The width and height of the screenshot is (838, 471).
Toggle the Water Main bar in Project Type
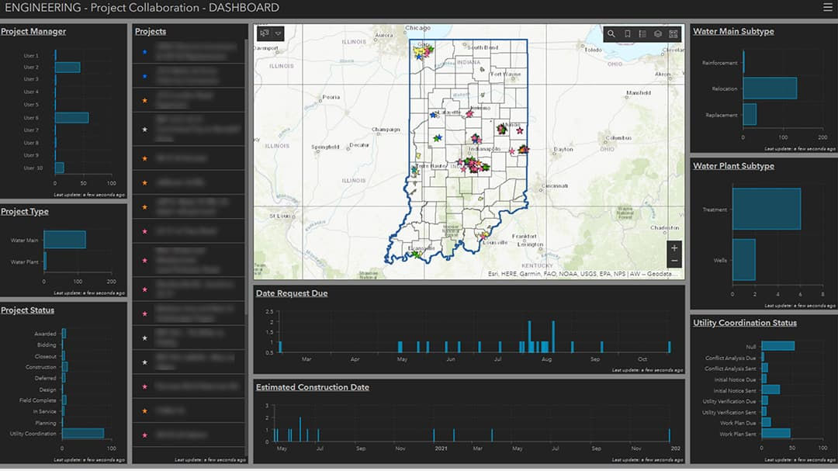coord(66,239)
